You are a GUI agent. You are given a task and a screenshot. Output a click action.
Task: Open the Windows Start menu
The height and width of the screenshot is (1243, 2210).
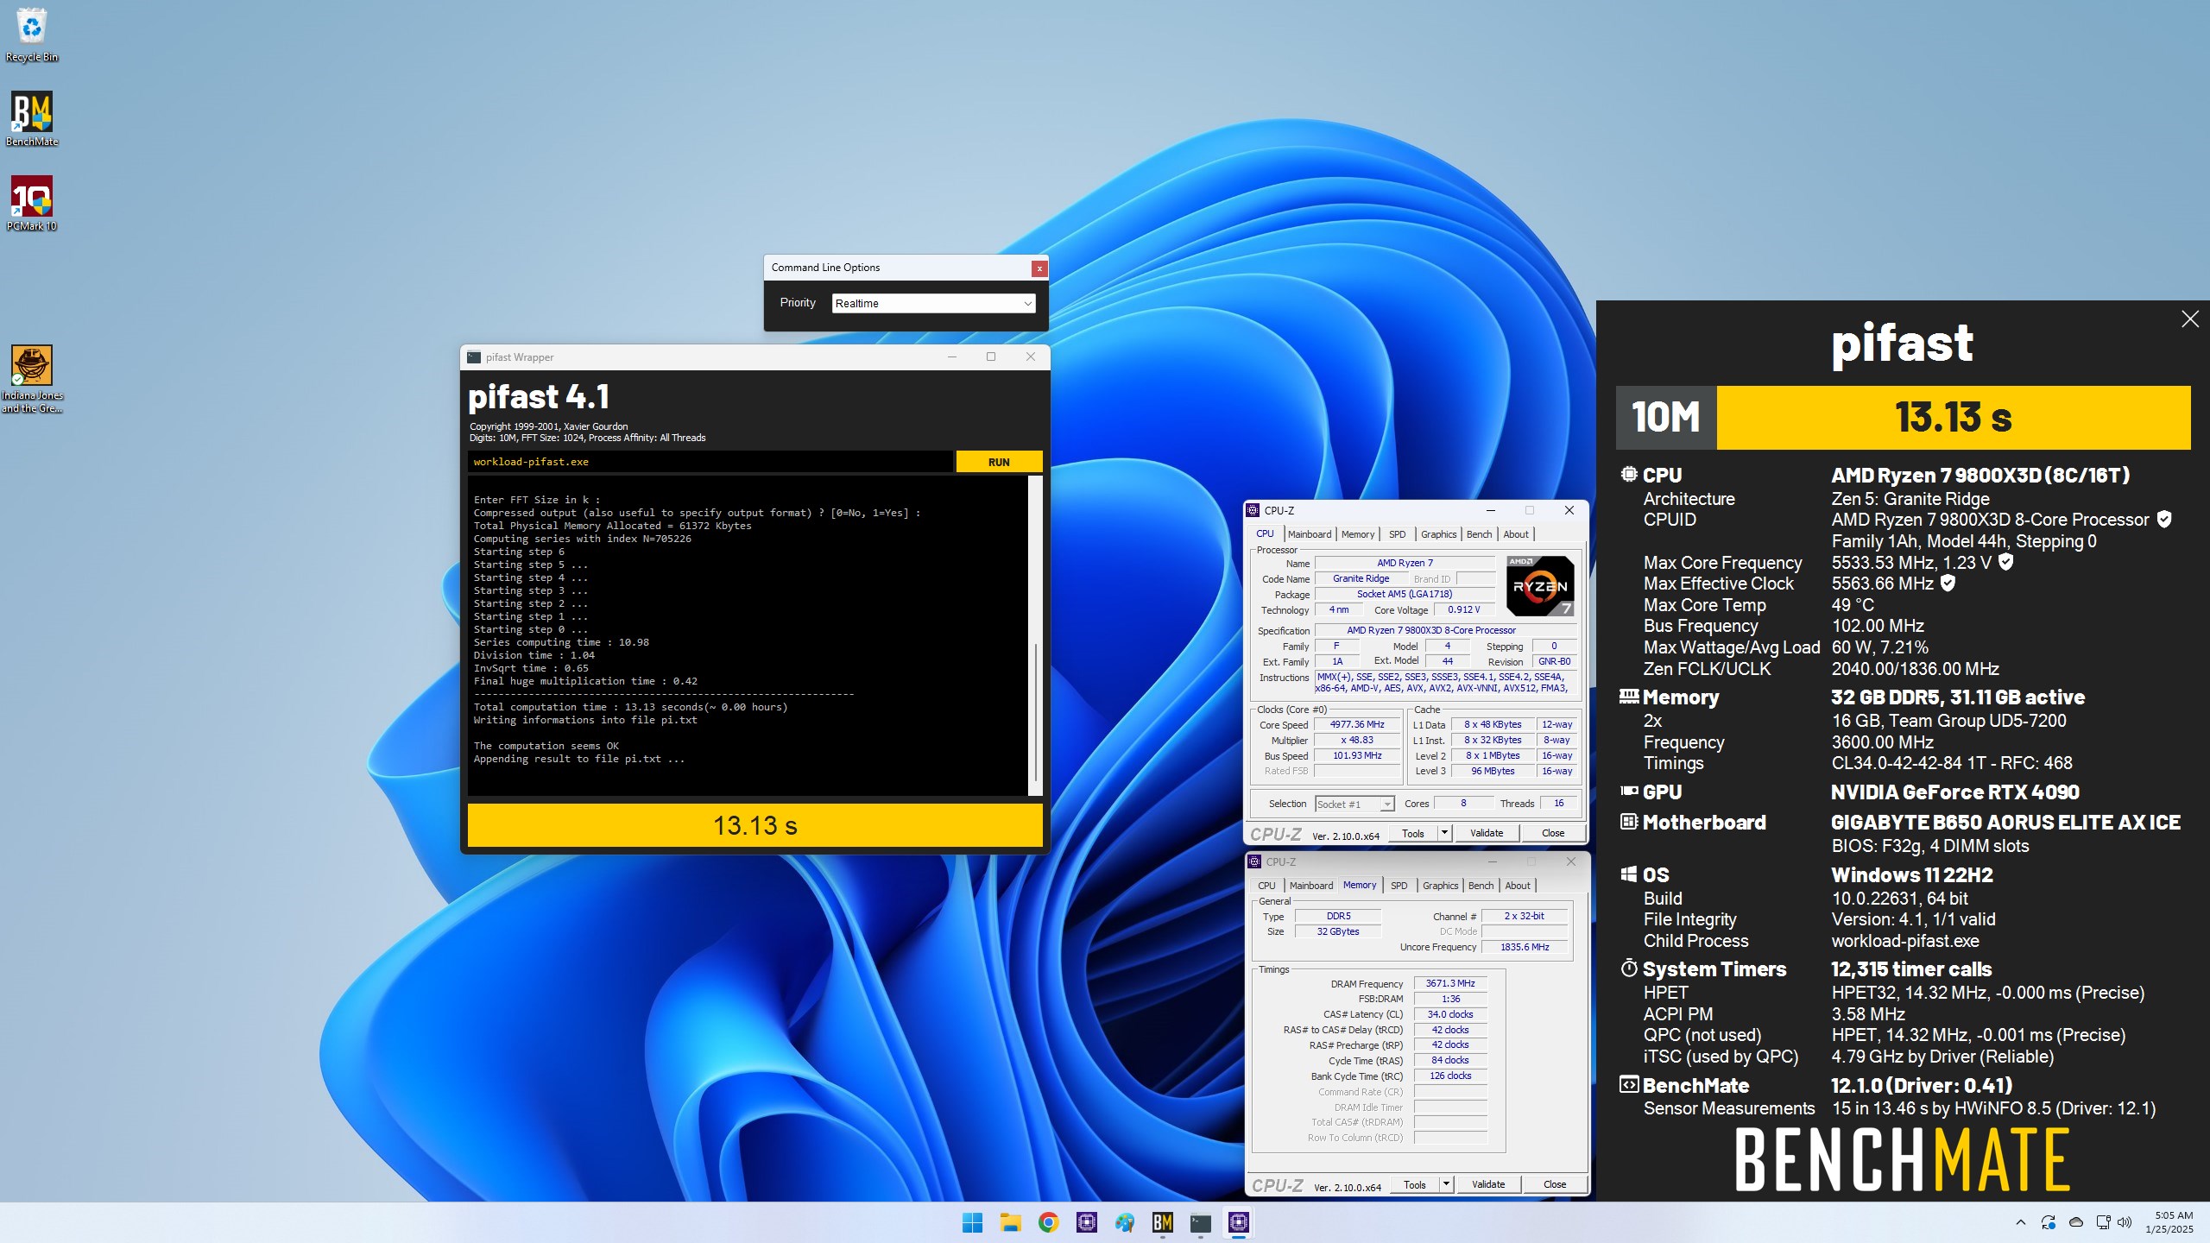tap(972, 1222)
